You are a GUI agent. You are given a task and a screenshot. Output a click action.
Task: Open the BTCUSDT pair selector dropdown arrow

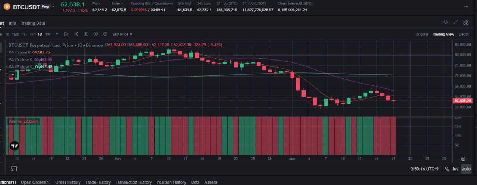53,6
